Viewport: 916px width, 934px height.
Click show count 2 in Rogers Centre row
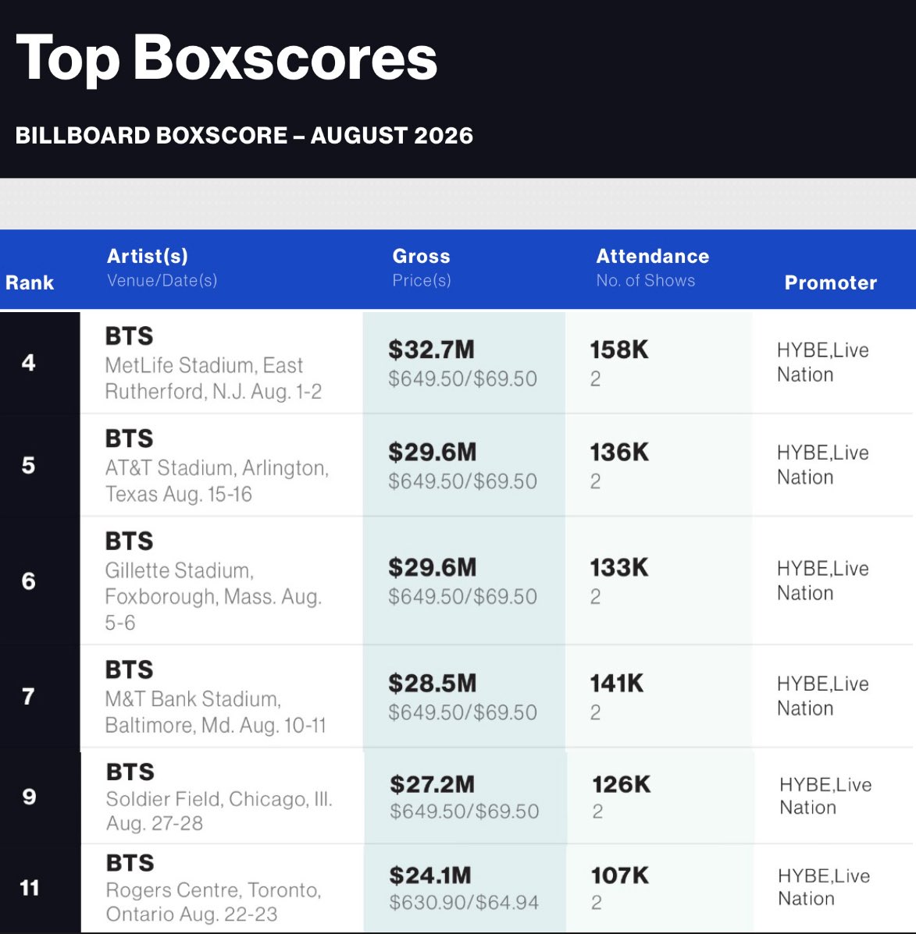click(597, 903)
